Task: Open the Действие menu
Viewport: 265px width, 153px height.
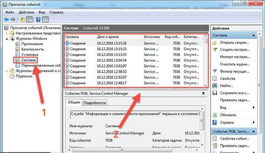Action: [26, 12]
